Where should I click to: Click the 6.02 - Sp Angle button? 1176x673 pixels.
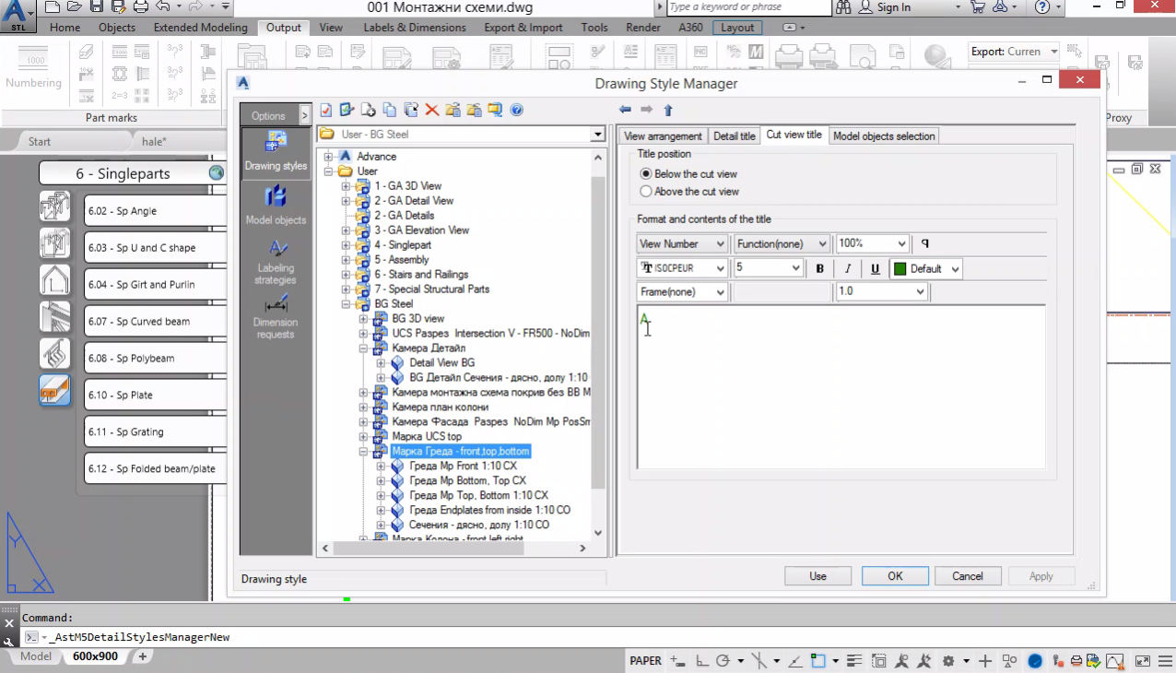click(x=157, y=211)
